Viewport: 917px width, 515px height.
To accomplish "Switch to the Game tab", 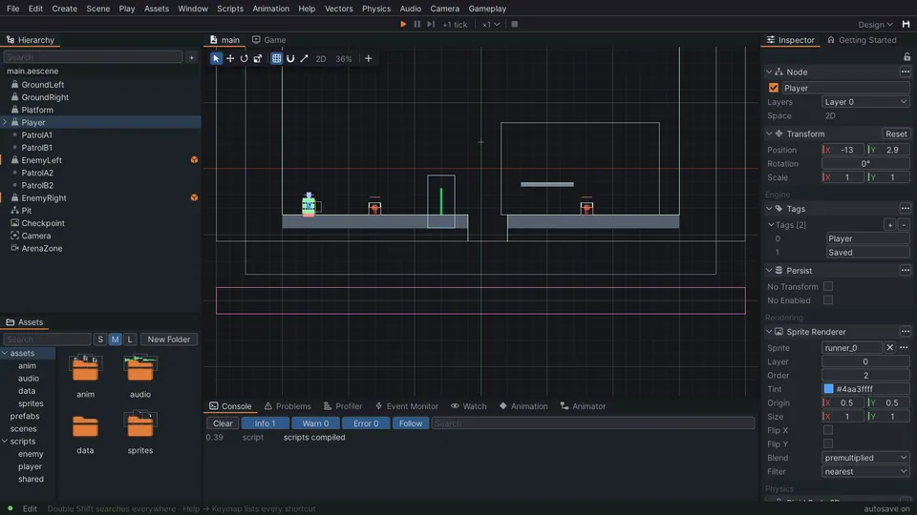I will coord(269,40).
